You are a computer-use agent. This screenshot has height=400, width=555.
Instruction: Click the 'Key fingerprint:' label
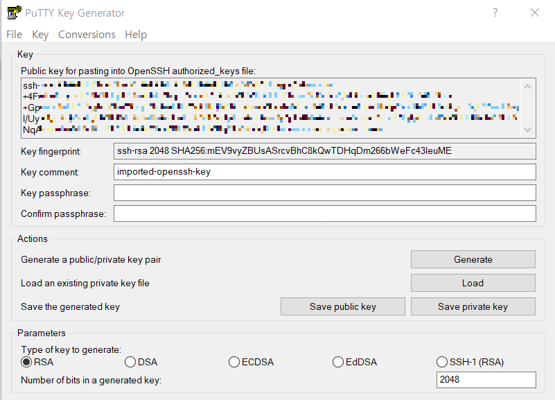(51, 152)
